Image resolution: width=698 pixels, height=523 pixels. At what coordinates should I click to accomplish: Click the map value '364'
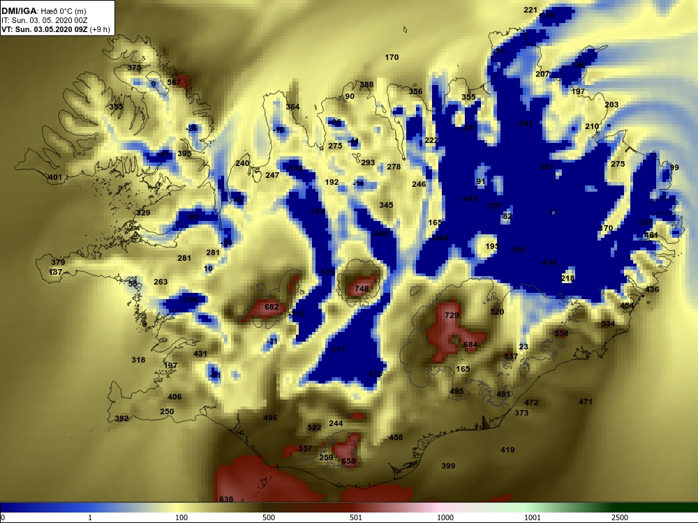292,107
